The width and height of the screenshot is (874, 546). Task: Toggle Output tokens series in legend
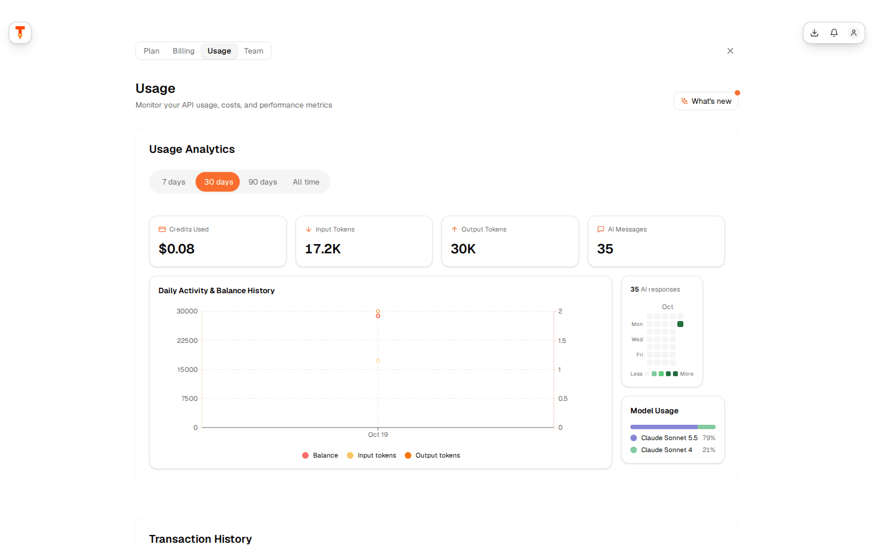(433, 455)
